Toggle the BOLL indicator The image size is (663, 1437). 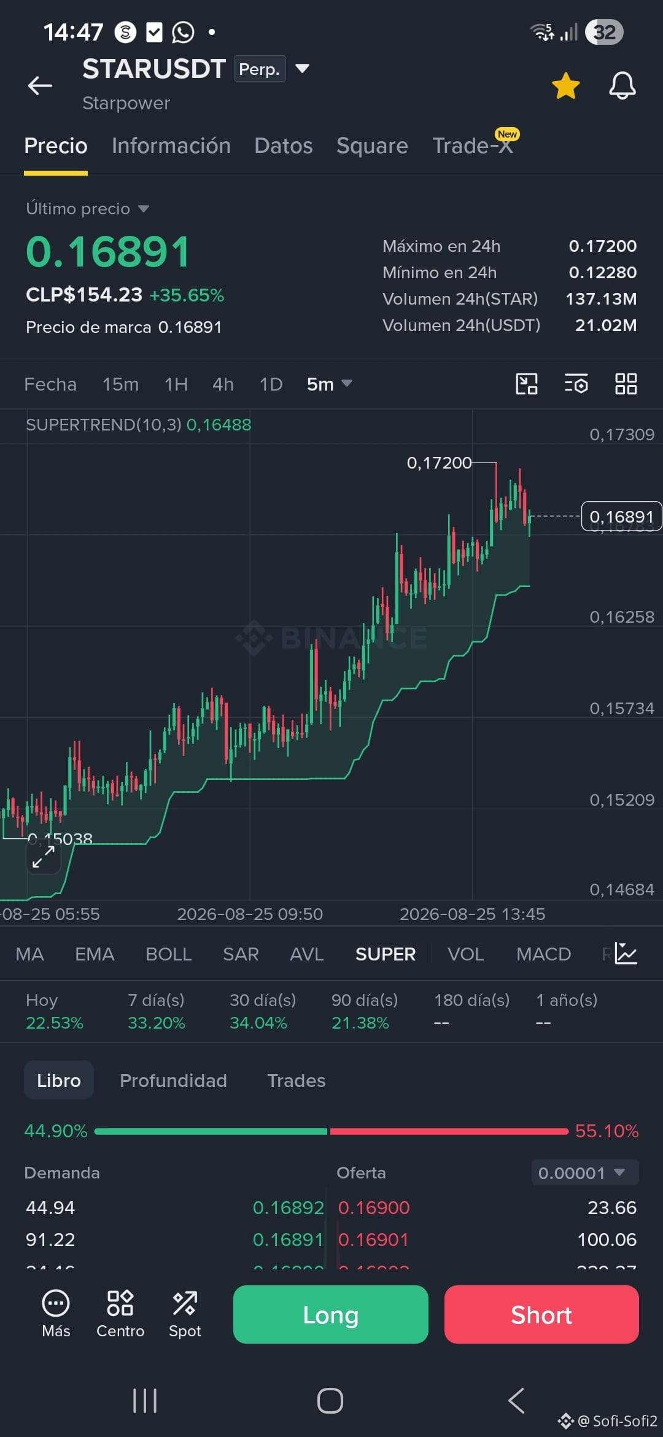coord(169,954)
